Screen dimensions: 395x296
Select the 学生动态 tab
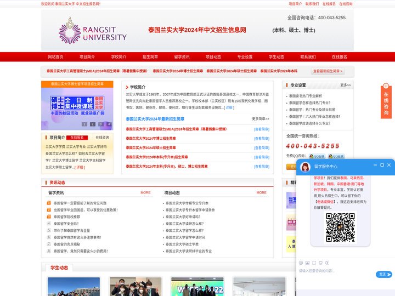tap(59, 268)
